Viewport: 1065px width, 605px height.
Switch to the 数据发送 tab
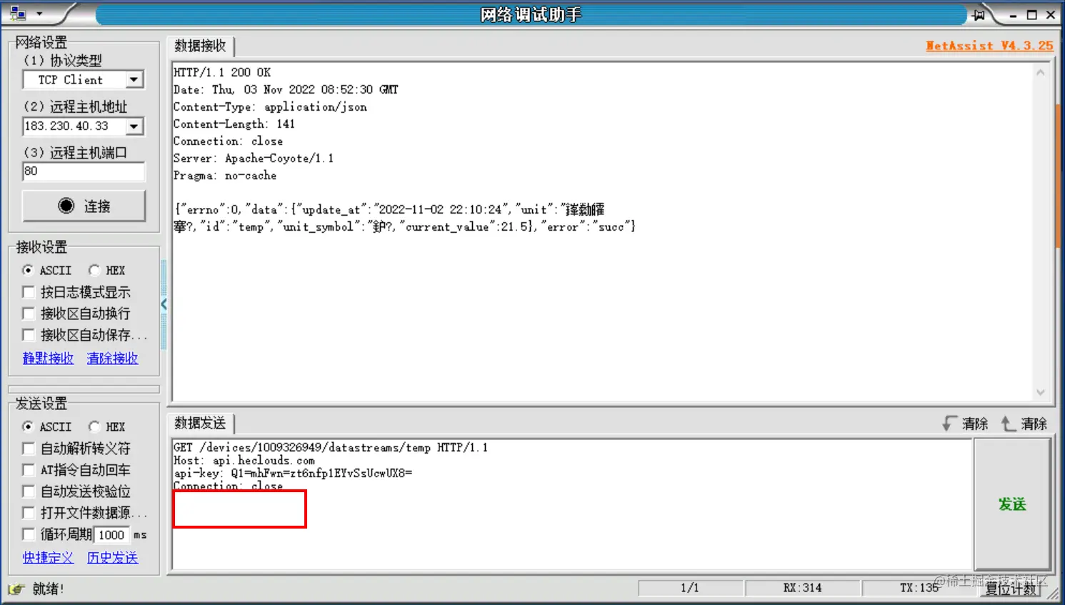point(200,423)
